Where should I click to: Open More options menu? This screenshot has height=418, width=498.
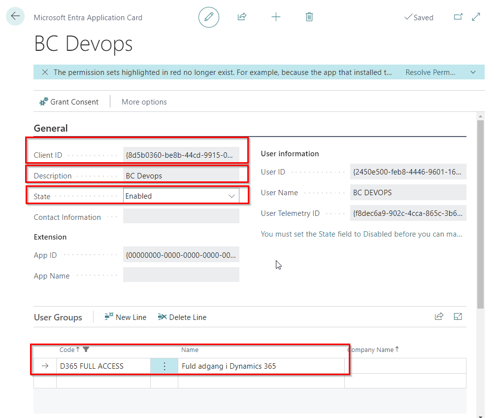coord(144,102)
